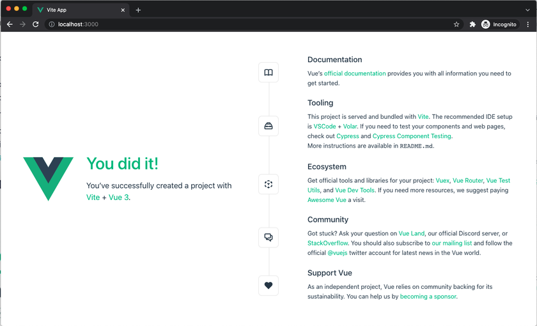Select the Vite App browser tab
This screenshot has height=326, width=537.
(81, 10)
